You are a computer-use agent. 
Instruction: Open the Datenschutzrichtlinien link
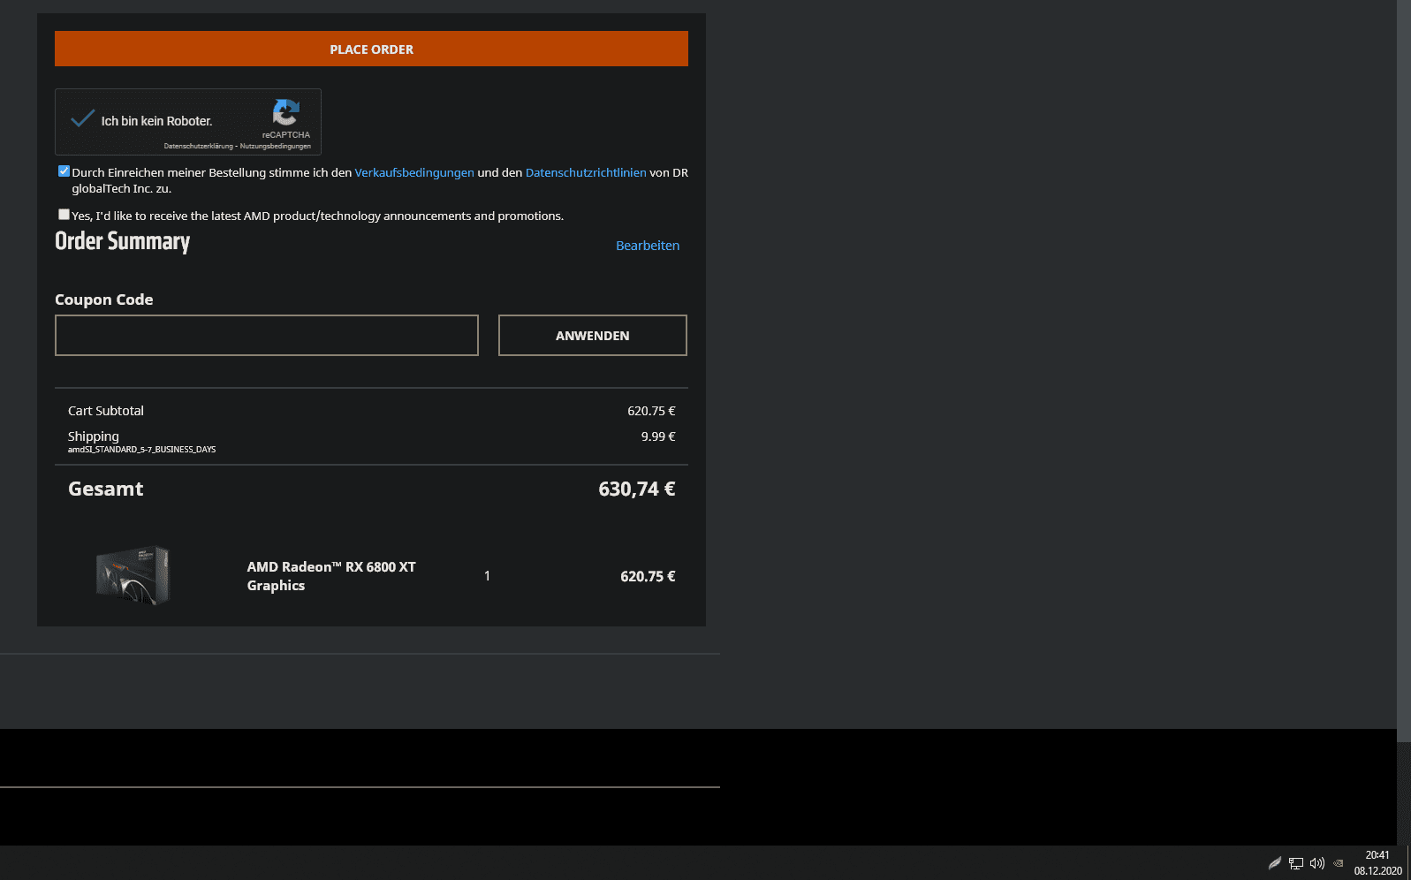tap(586, 172)
